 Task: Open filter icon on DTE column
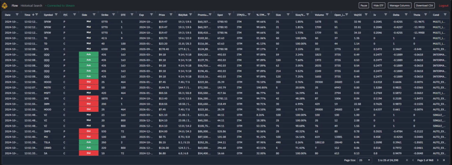coord(132,14)
